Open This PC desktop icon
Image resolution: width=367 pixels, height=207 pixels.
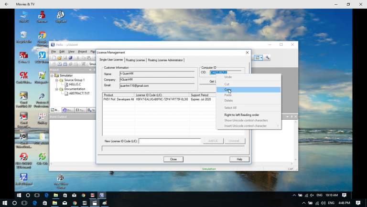22,16
